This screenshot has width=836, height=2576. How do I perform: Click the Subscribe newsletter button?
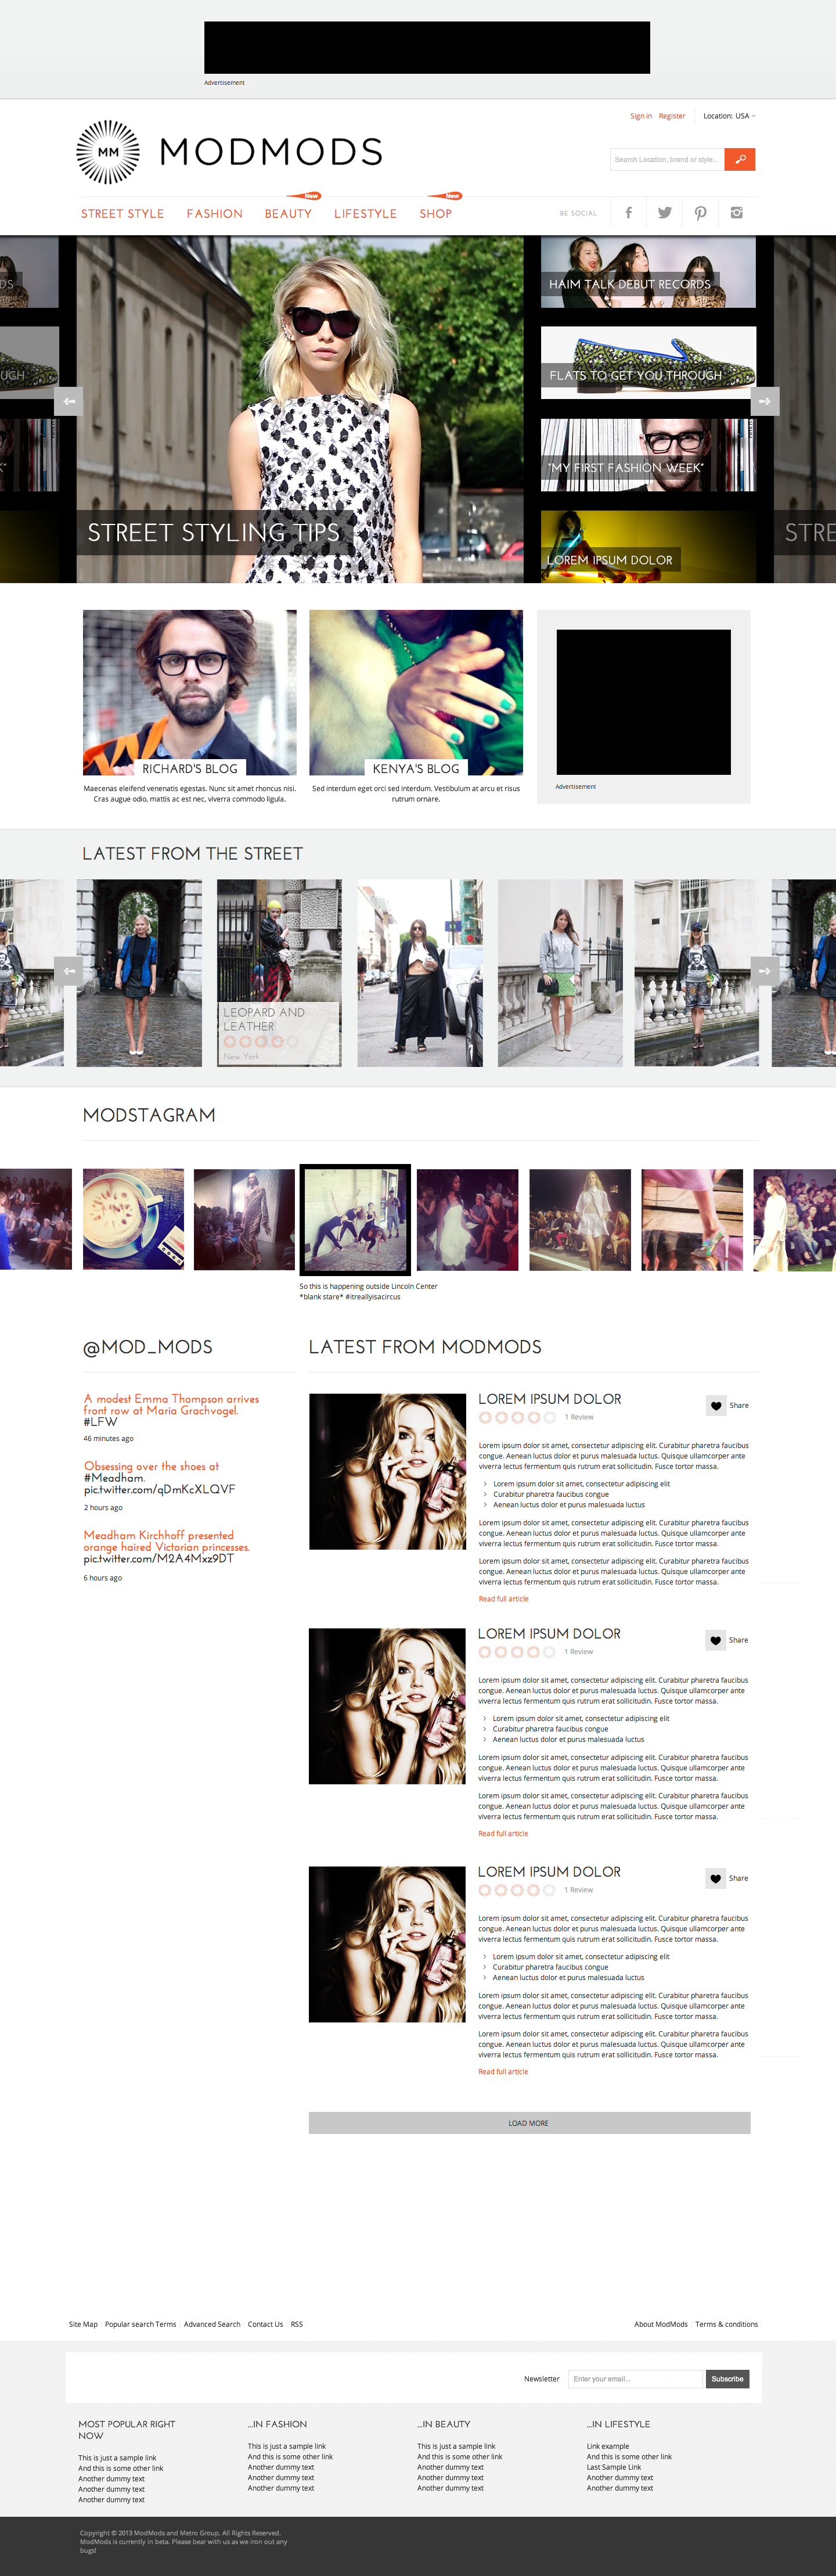tap(727, 2379)
